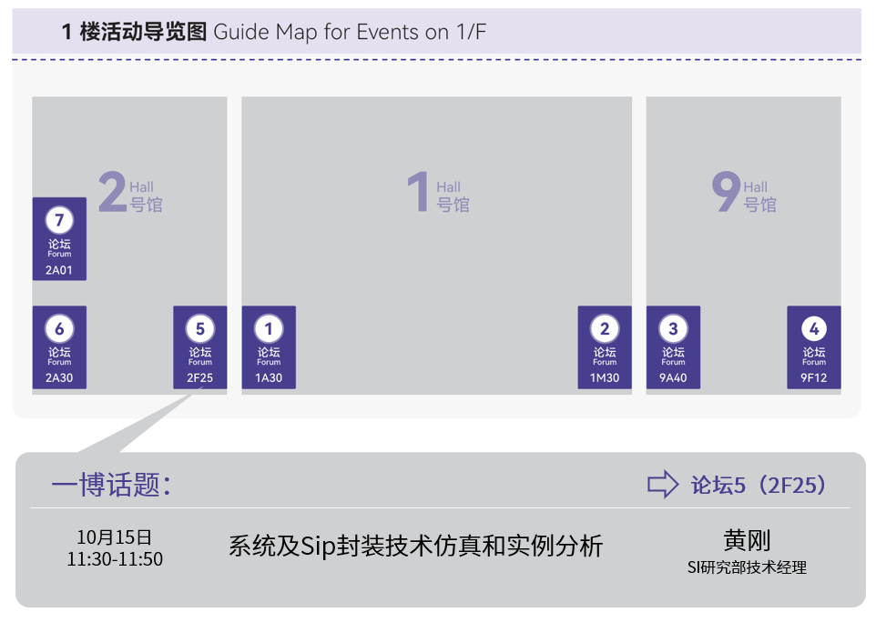Toggle the numbered circle on Forum 2 badge
This screenshot has width=876, height=622.
[x=605, y=329]
